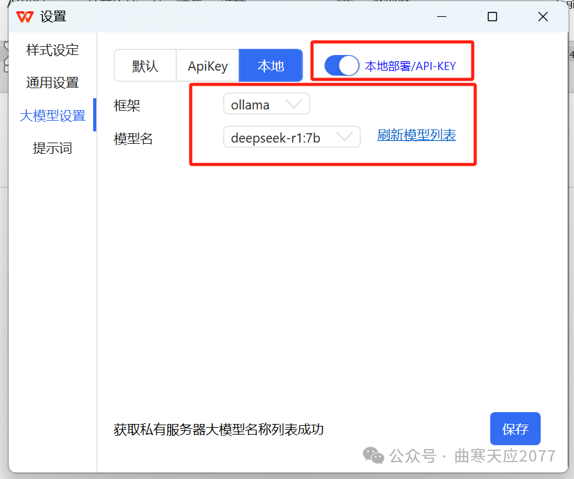This screenshot has width=574, height=479.
Task: Open 提示词 settings section
Action: coord(53,148)
